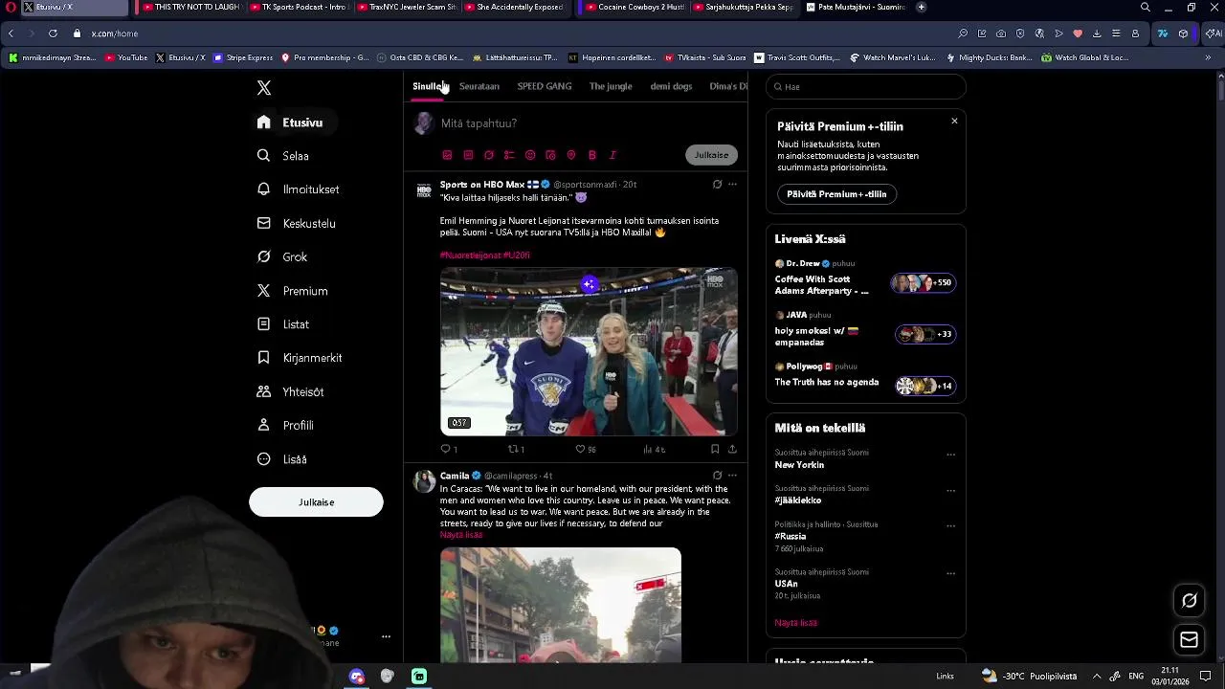The image size is (1225, 689).
Task: Open #Nuoretleijonat hashtag link
Action: (470, 256)
